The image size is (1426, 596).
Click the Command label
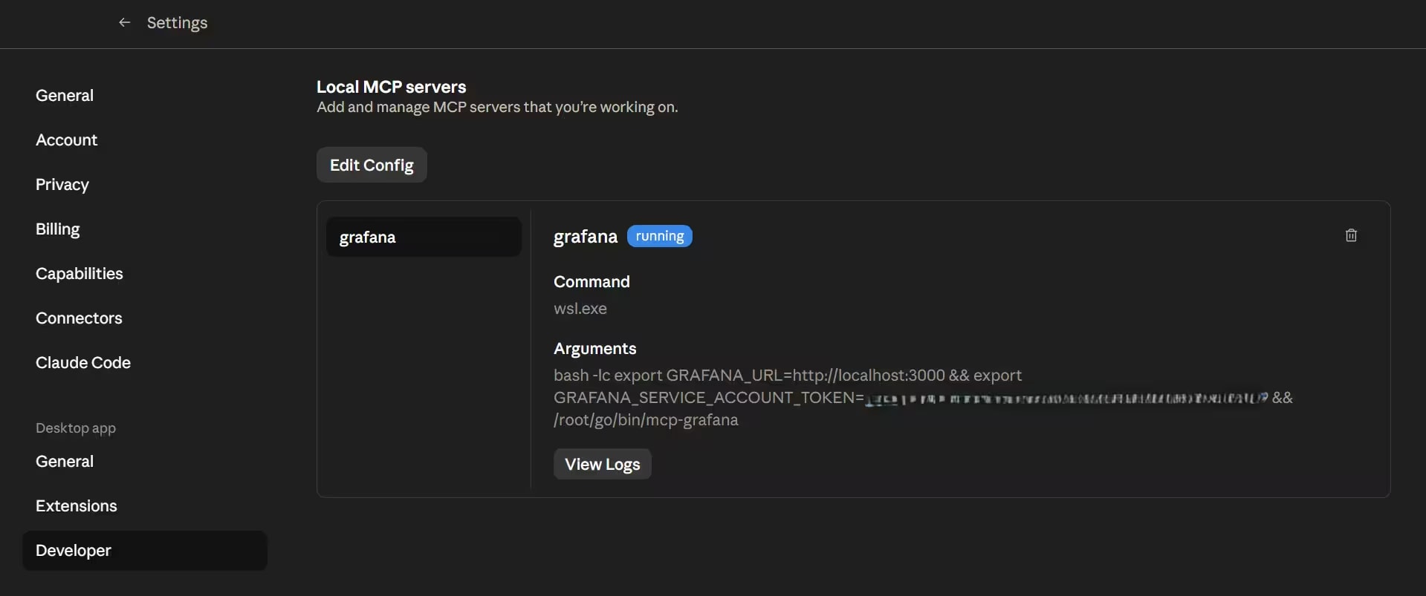pos(592,282)
